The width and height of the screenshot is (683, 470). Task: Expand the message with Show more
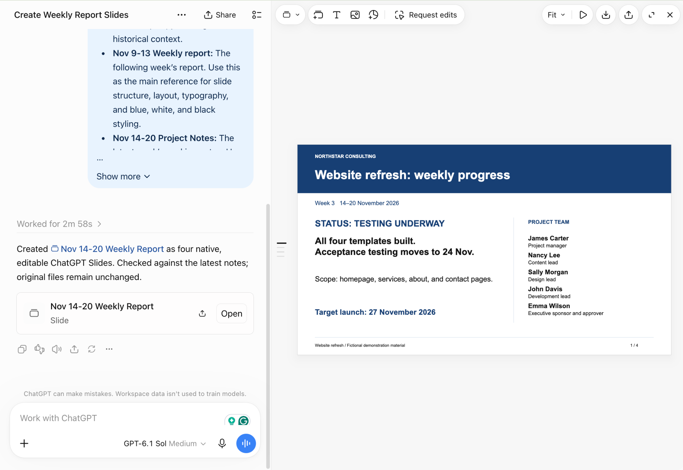(123, 176)
